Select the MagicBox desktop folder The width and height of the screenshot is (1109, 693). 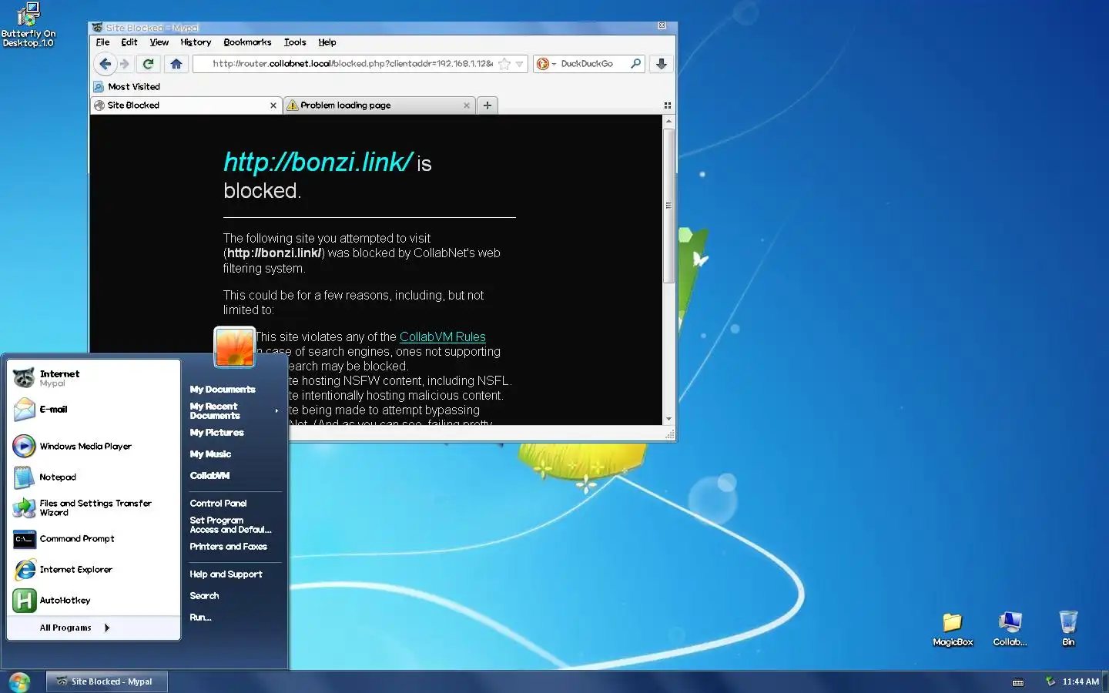point(953,629)
